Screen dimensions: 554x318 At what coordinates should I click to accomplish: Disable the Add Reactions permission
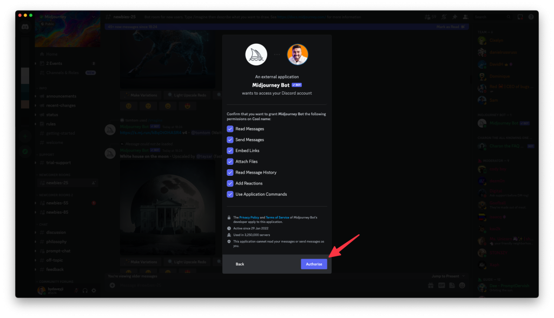230,183
